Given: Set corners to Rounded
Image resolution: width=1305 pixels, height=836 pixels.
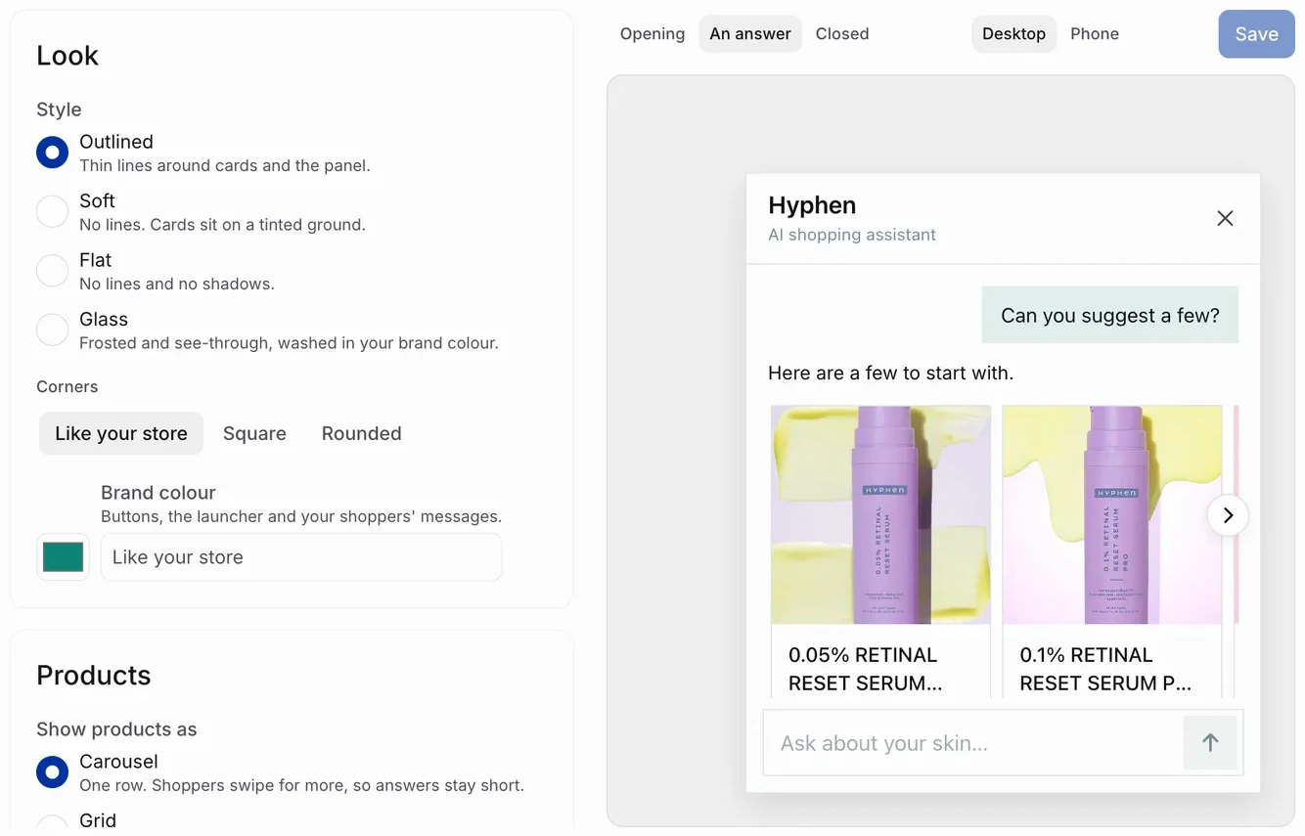Looking at the screenshot, I should [362, 433].
